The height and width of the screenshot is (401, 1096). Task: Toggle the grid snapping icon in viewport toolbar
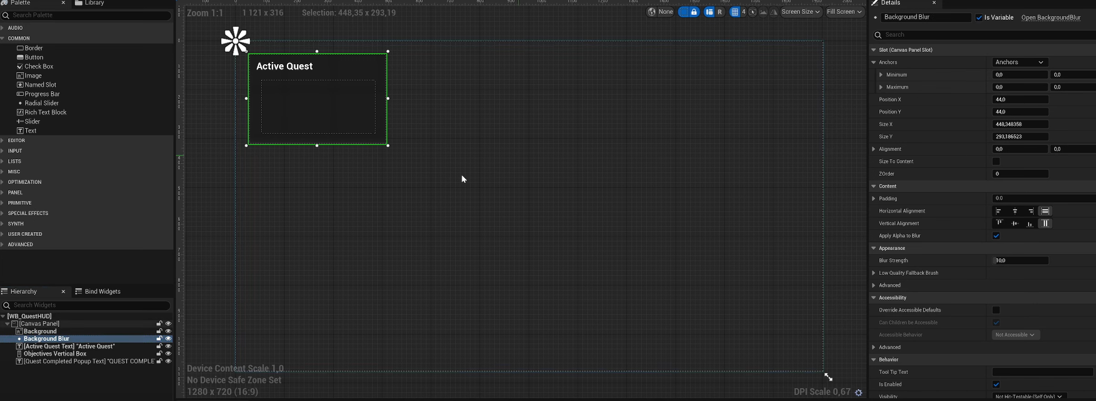coord(735,12)
